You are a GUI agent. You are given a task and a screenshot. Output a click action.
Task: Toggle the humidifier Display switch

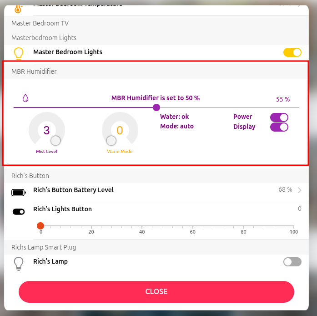point(279,127)
